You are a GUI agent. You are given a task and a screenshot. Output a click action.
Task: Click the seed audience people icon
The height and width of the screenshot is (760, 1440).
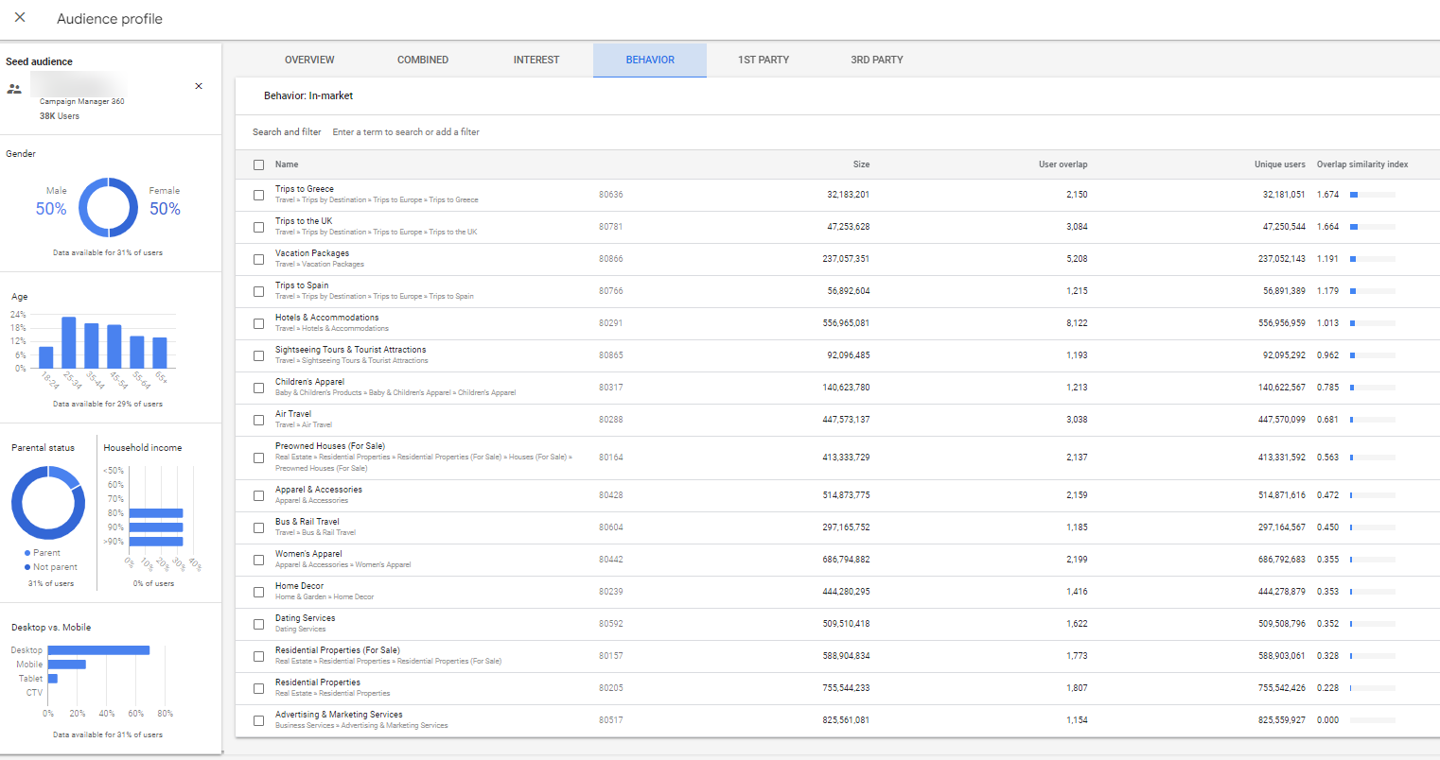pyautogui.click(x=13, y=87)
